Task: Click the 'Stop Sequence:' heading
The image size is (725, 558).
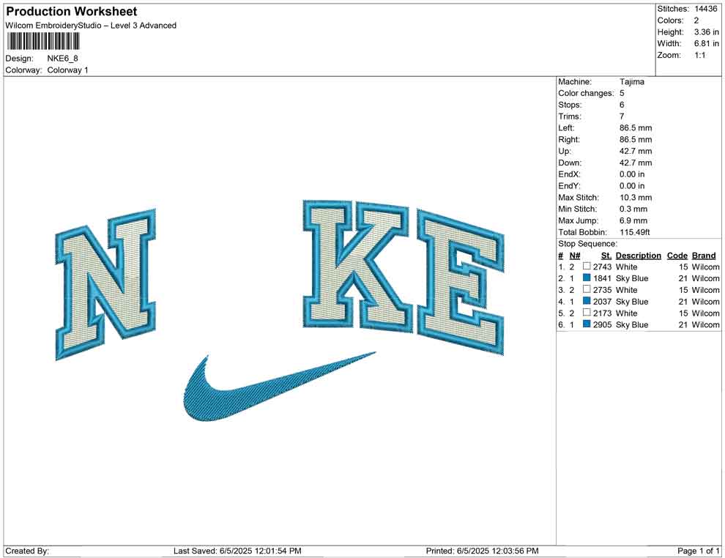Action: click(x=587, y=244)
